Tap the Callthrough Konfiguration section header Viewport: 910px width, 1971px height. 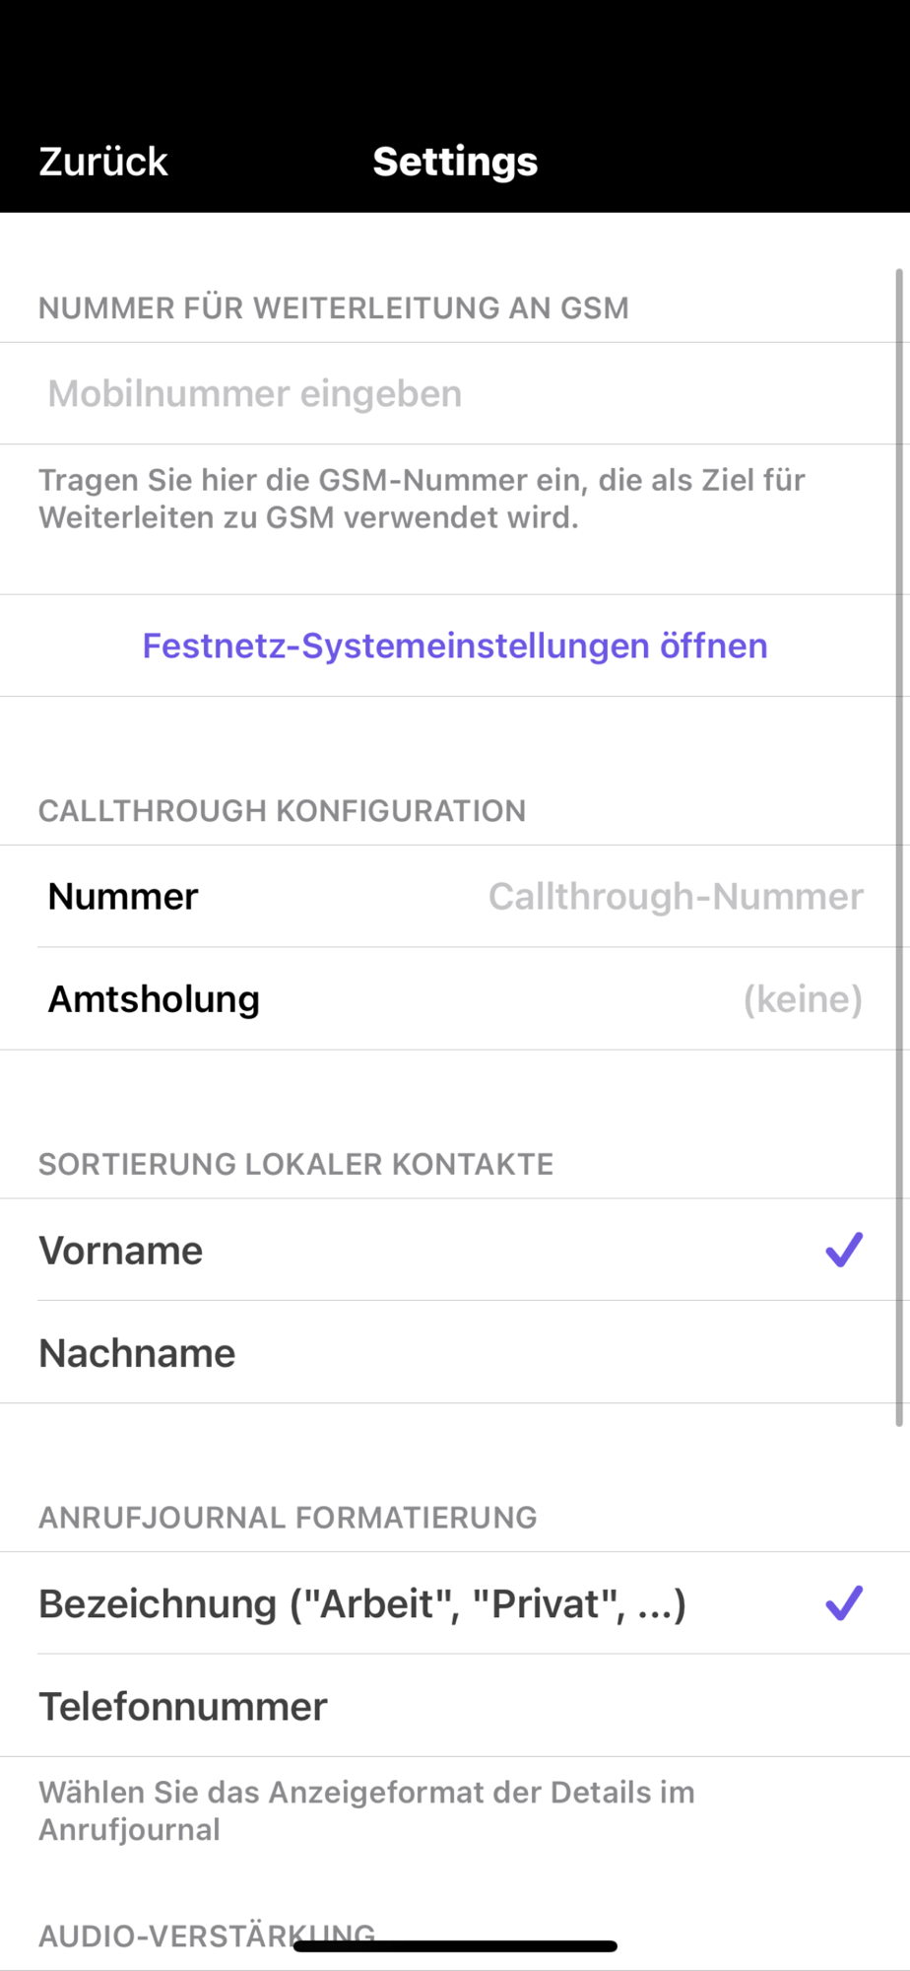(282, 811)
